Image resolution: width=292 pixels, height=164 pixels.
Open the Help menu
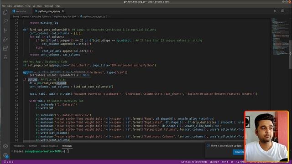(57, 6)
